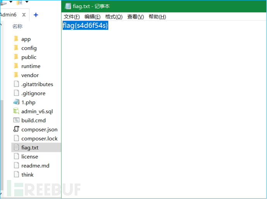Click the .gitignore file icon
Image resolution: width=267 pixels, height=199 pixels.
click(x=16, y=93)
